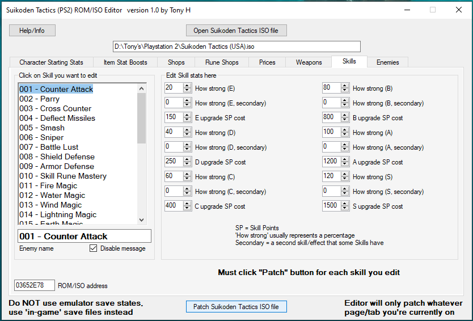This screenshot has width=473, height=321.
Task: Click the skill name text field
Action: point(85,236)
